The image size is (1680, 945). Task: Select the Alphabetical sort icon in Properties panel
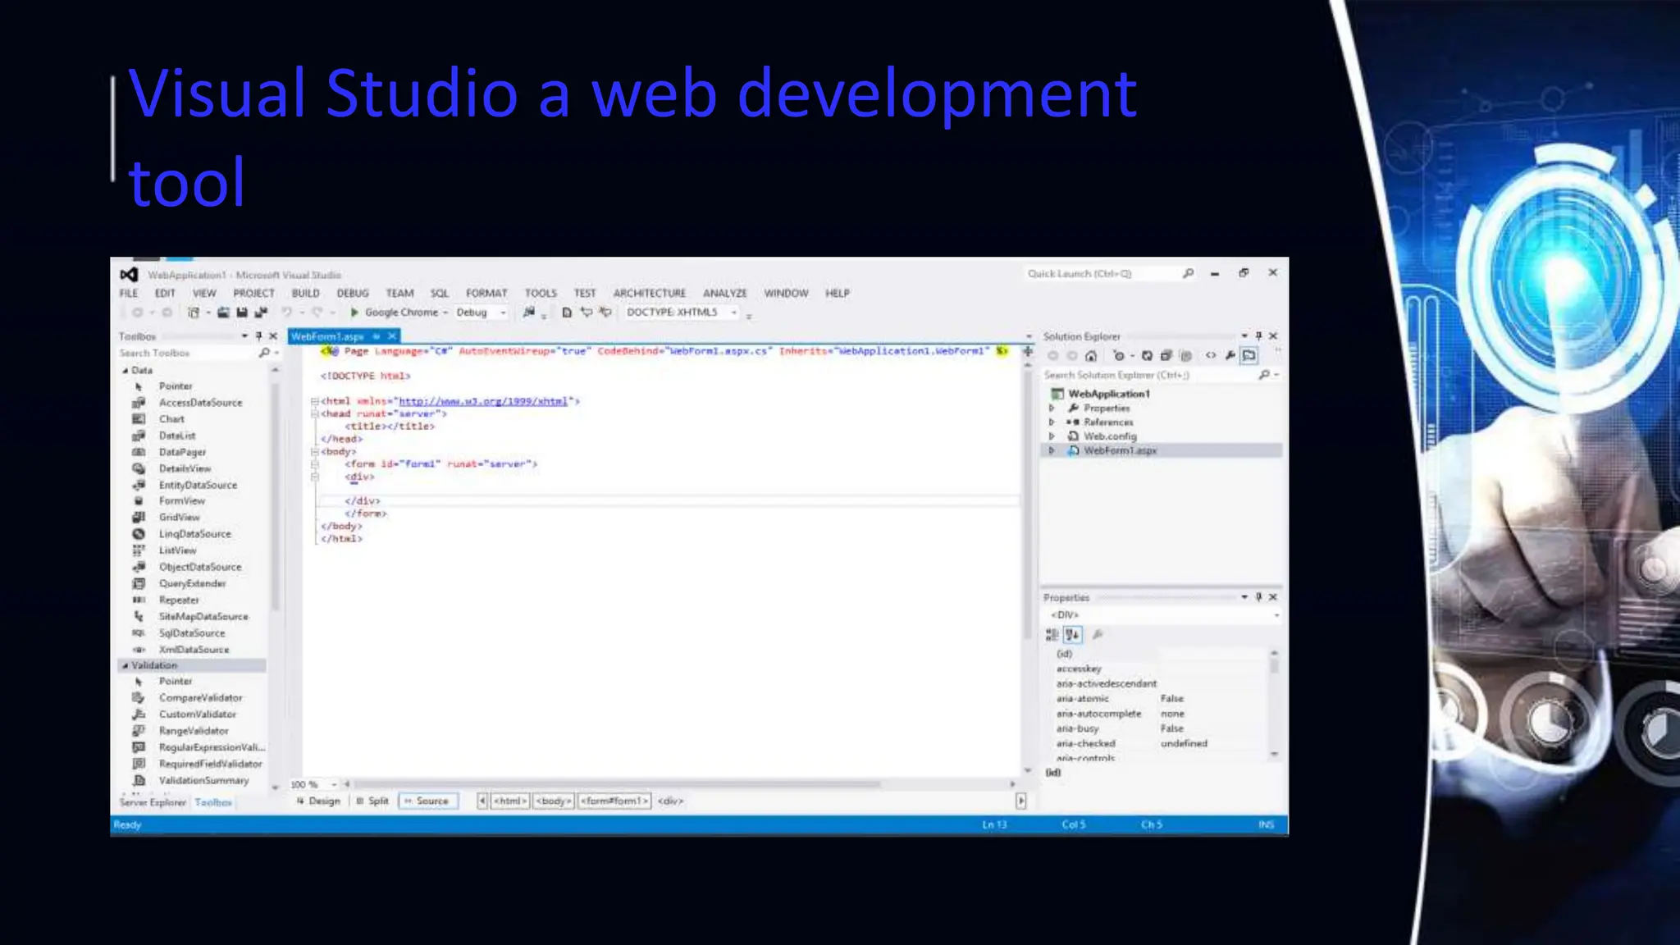coord(1073,634)
